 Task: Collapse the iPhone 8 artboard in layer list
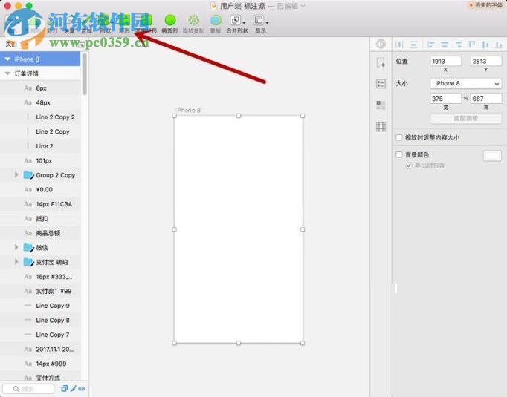point(7,59)
